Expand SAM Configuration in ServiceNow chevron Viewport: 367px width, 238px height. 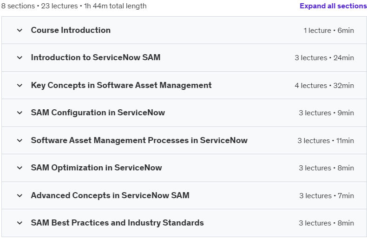pos(20,113)
